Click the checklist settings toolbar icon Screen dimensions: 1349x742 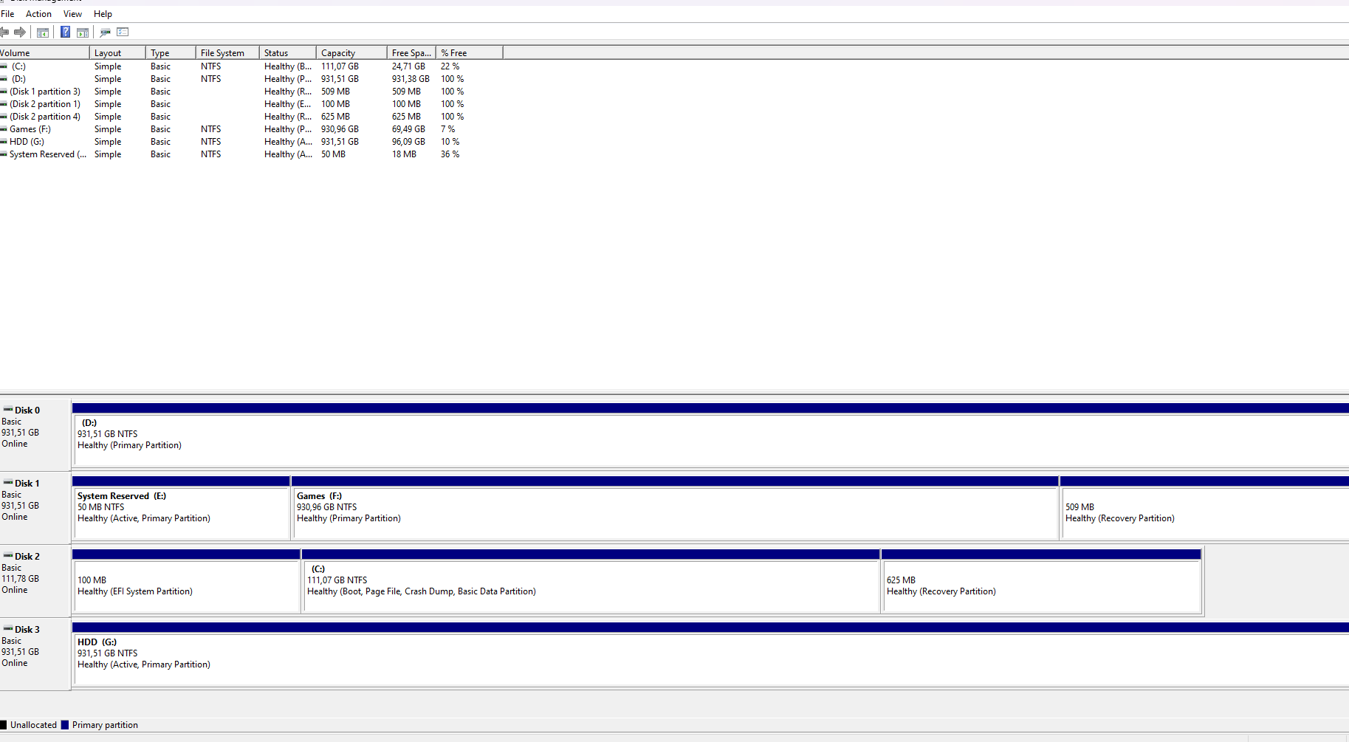point(123,32)
